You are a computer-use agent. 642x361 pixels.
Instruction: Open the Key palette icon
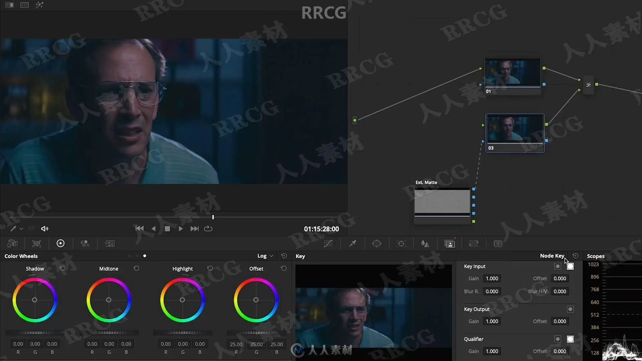pyautogui.click(x=449, y=243)
